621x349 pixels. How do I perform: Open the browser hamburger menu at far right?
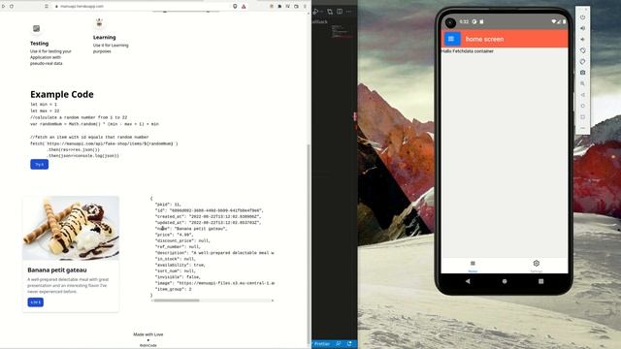[305, 7]
